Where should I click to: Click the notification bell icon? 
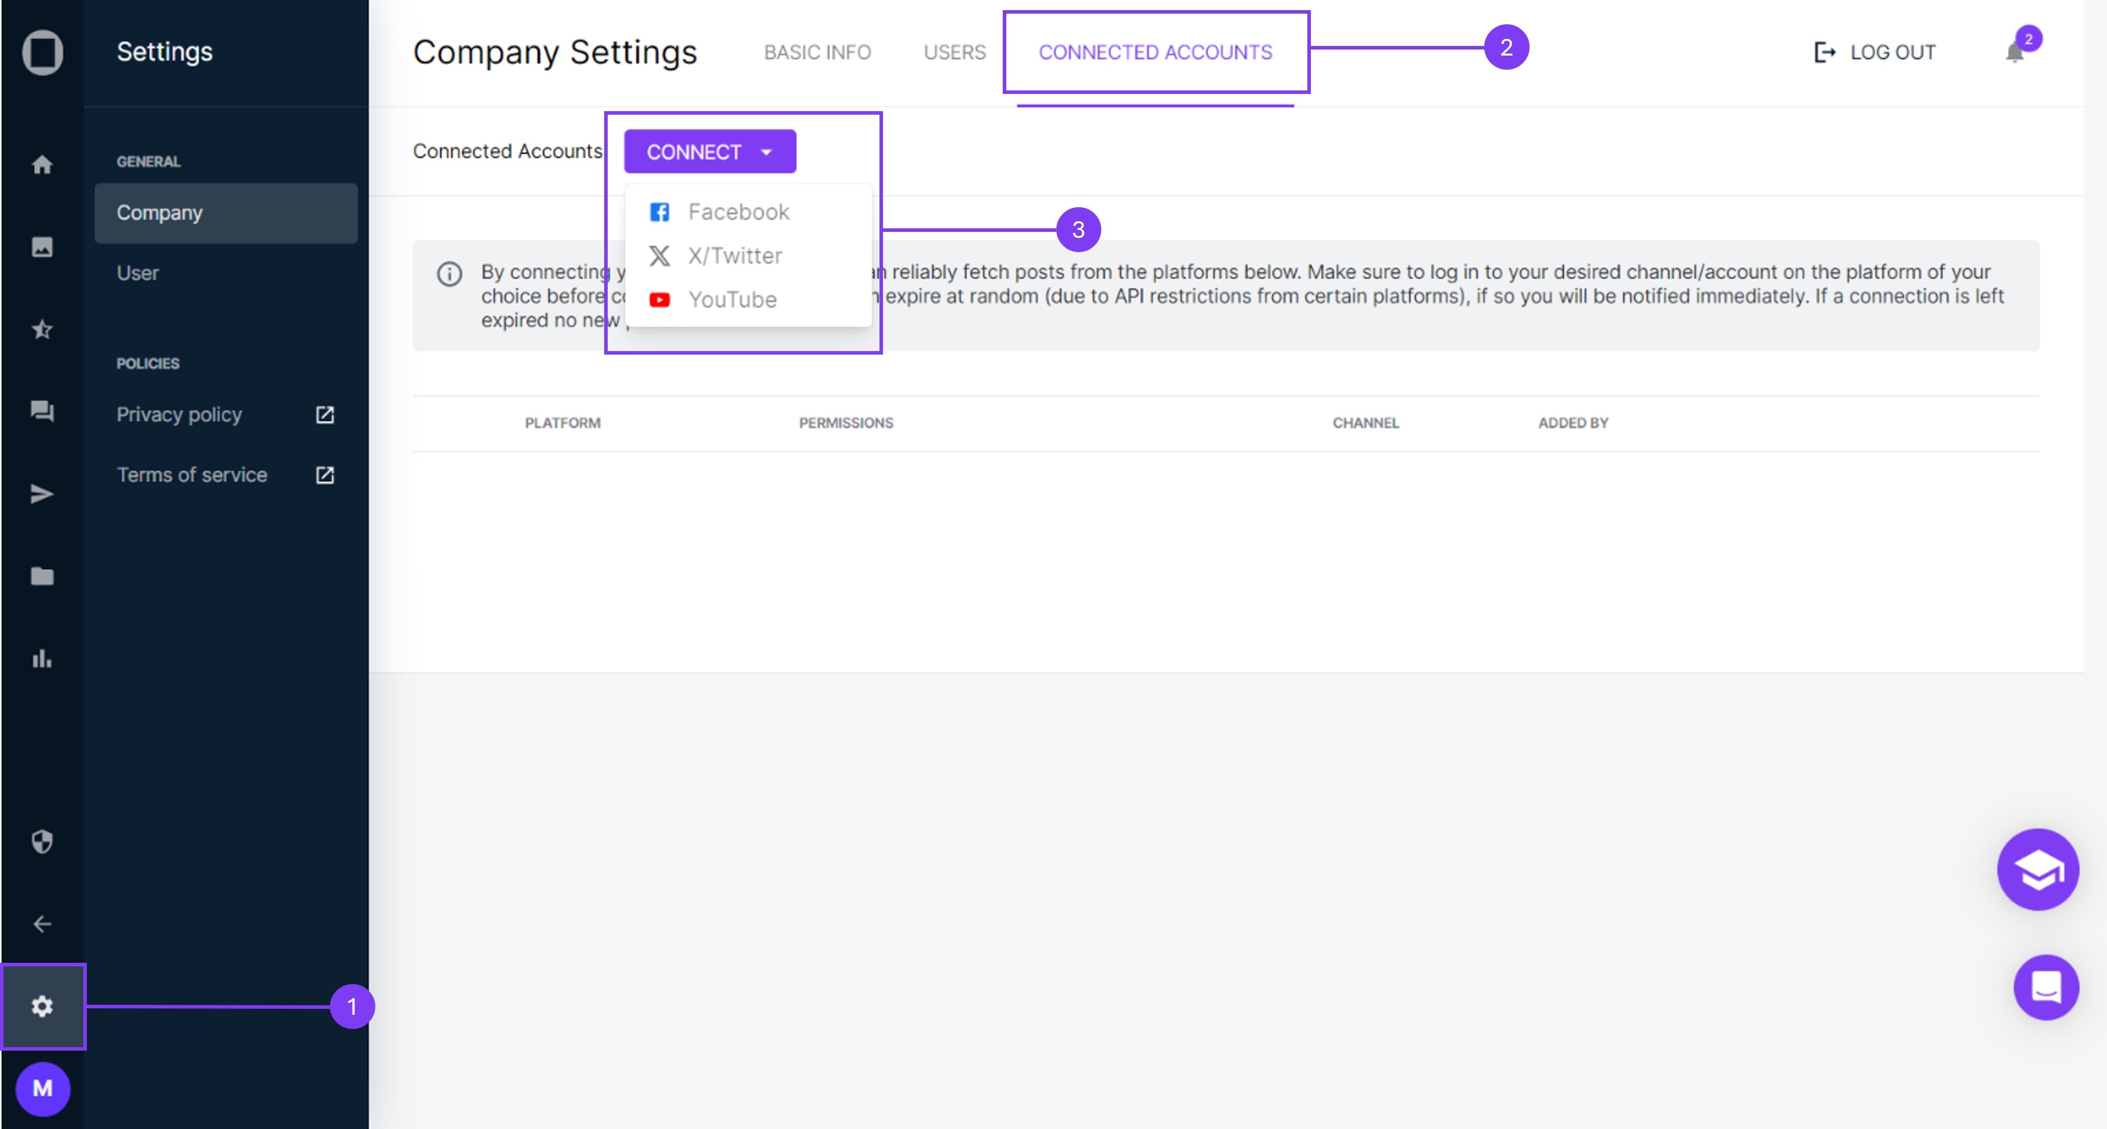coord(2015,53)
